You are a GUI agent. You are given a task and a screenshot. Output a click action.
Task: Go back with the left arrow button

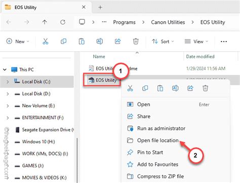point(9,22)
